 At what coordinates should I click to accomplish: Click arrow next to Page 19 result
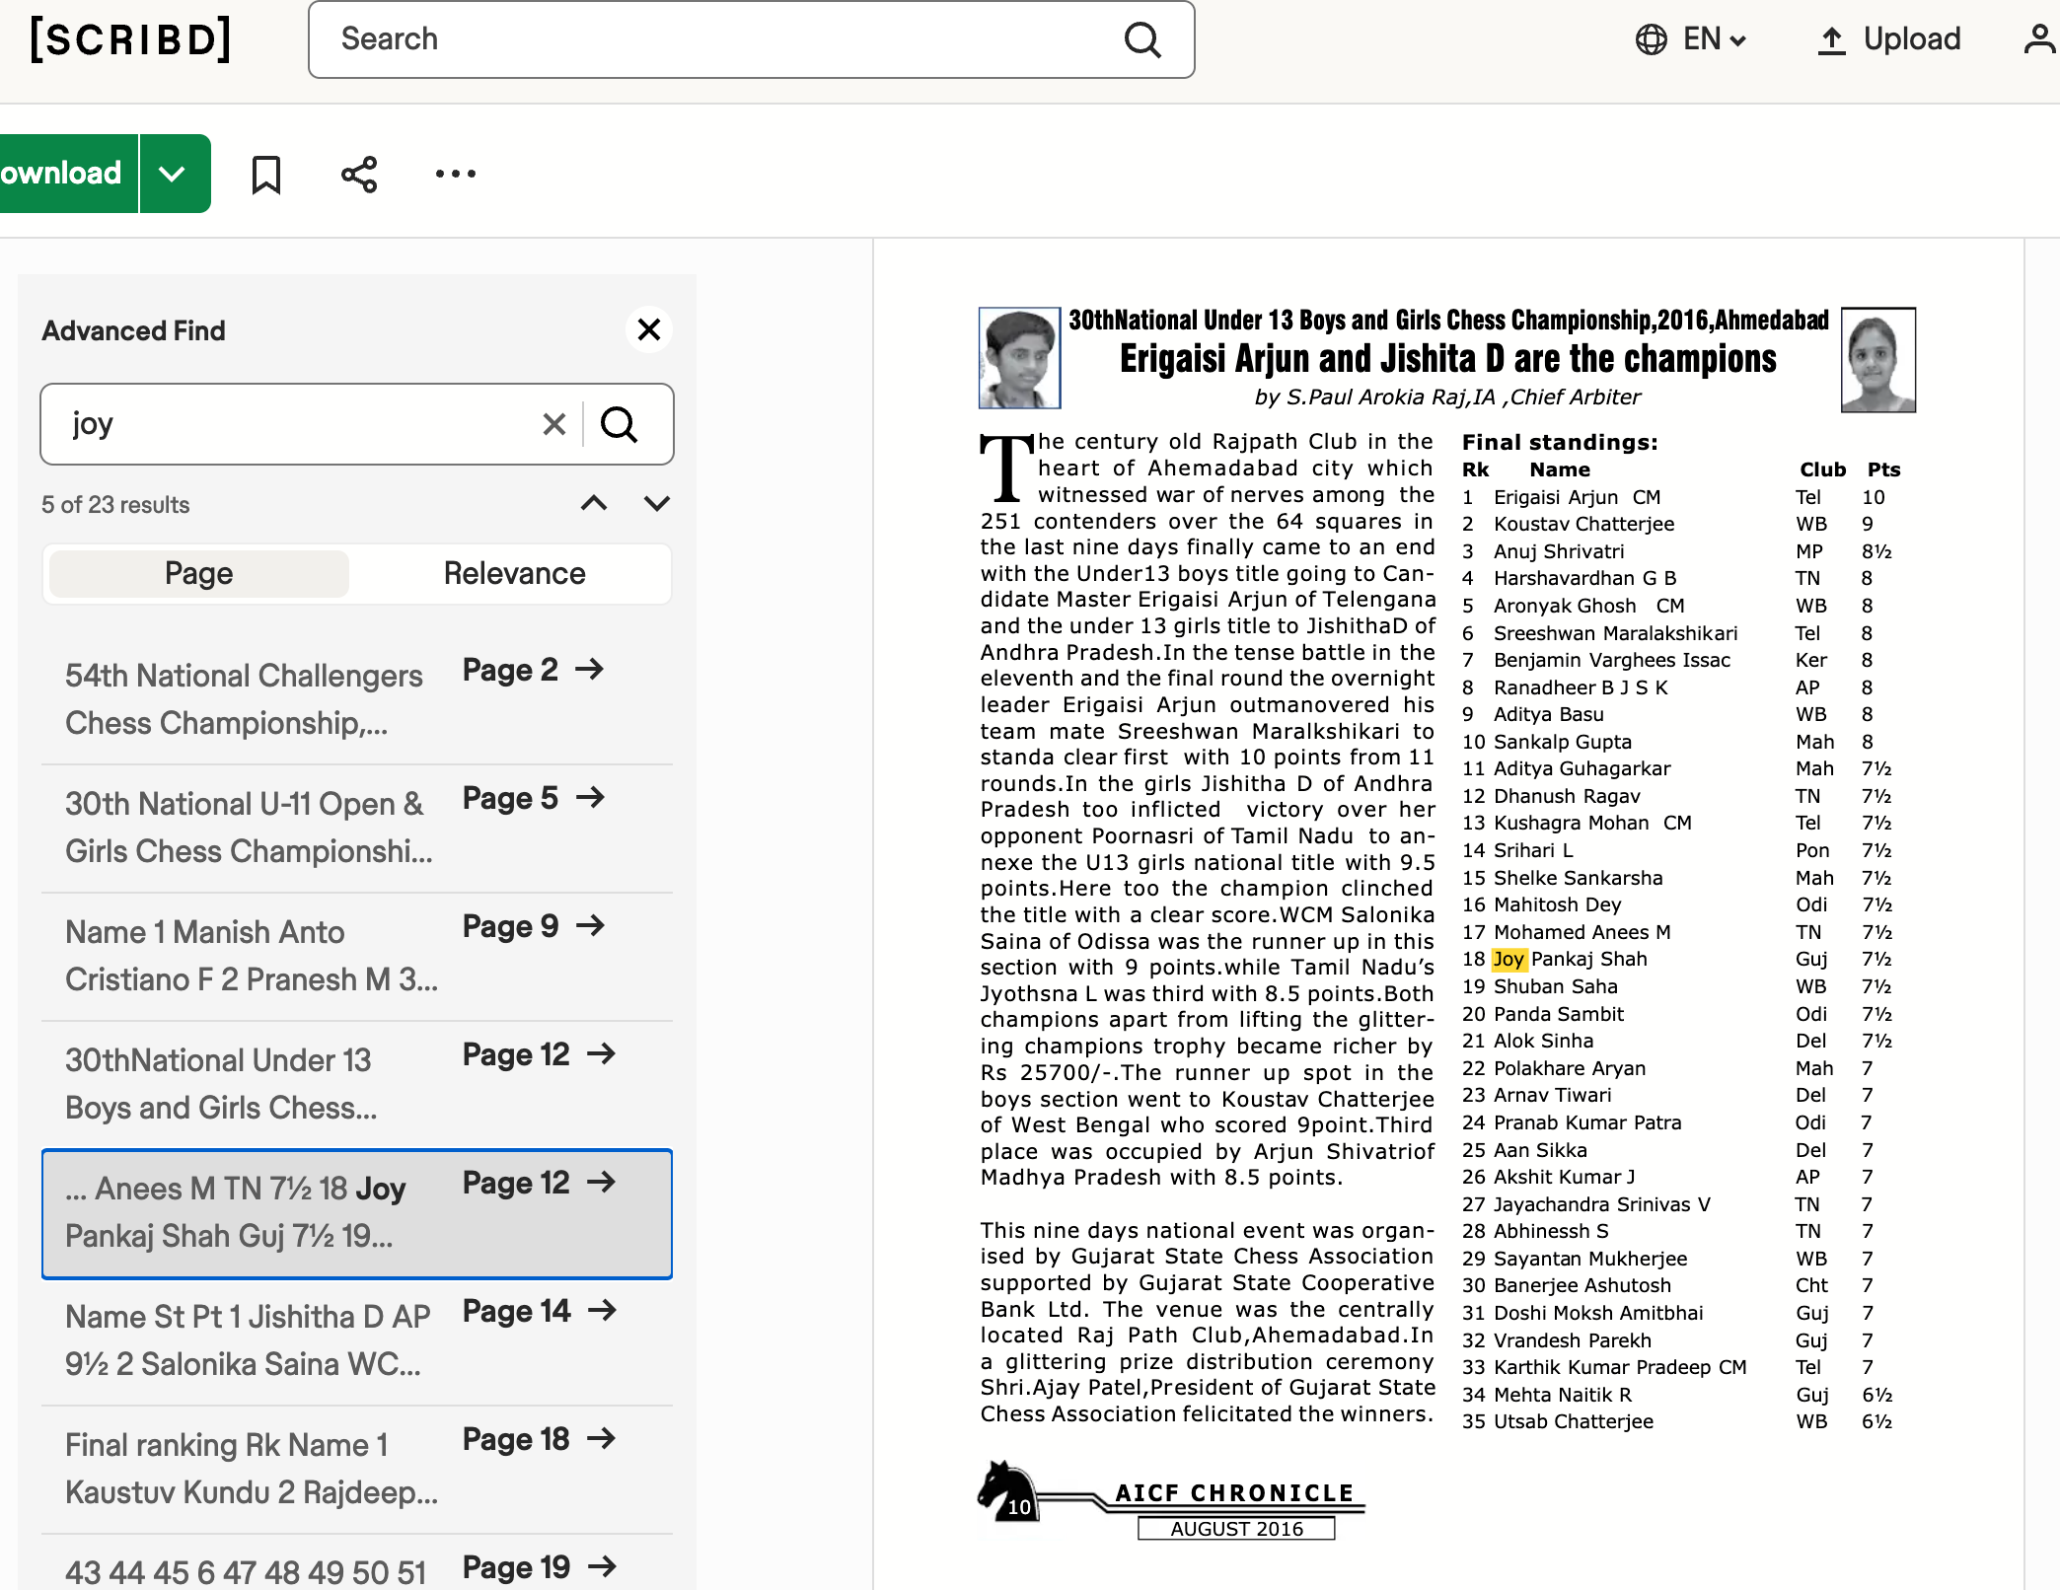tap(602, 1566)
